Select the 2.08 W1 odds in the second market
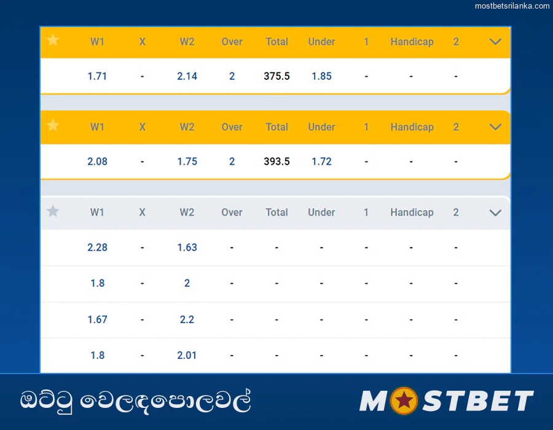The image size is (553, 430). click(x=97, y=162)
